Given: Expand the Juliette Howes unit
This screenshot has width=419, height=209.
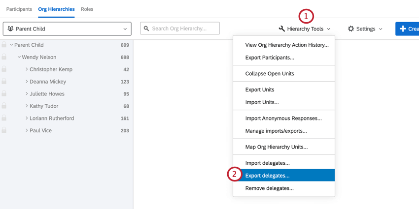Looking at the screenshot, I should coord(27,93).
